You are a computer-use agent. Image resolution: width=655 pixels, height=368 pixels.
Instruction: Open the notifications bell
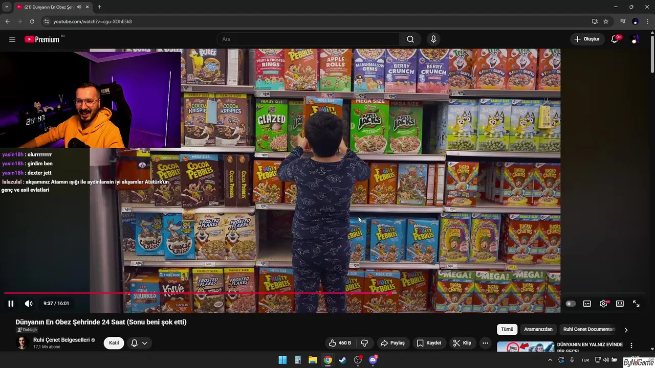(615, 39)
